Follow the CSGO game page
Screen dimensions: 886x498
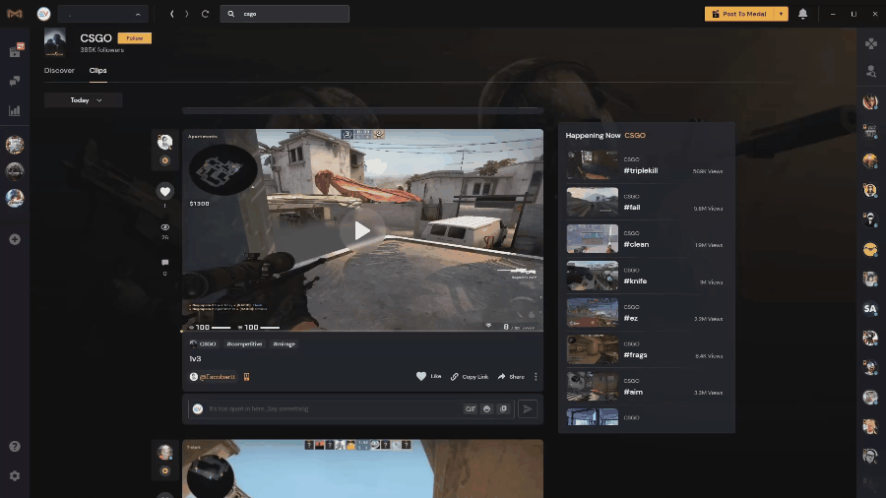click(x=135, y=38)
